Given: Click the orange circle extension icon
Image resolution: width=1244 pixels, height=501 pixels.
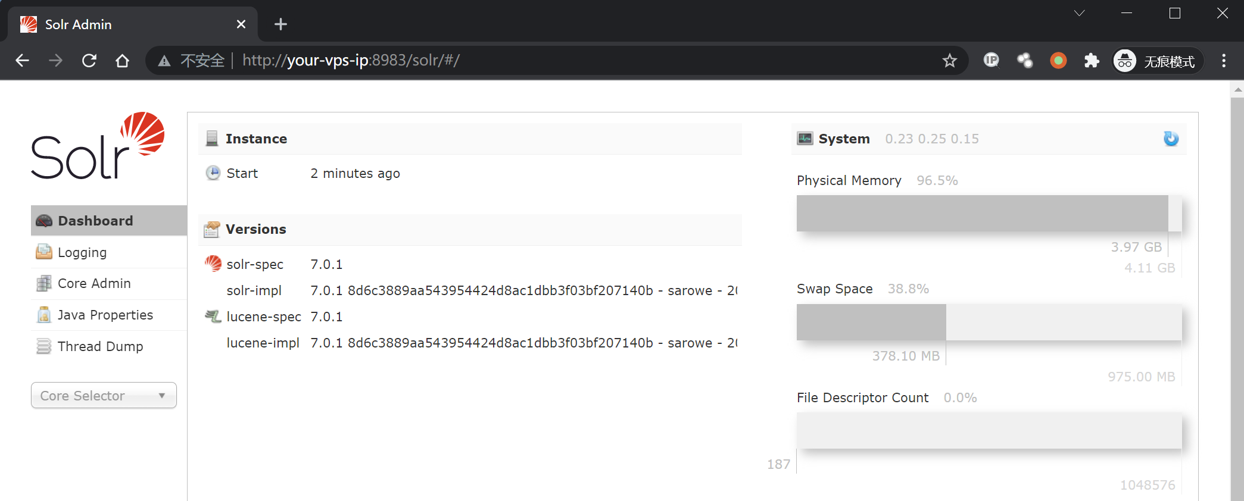Looking at the screenshot, I should point(1058,61).
